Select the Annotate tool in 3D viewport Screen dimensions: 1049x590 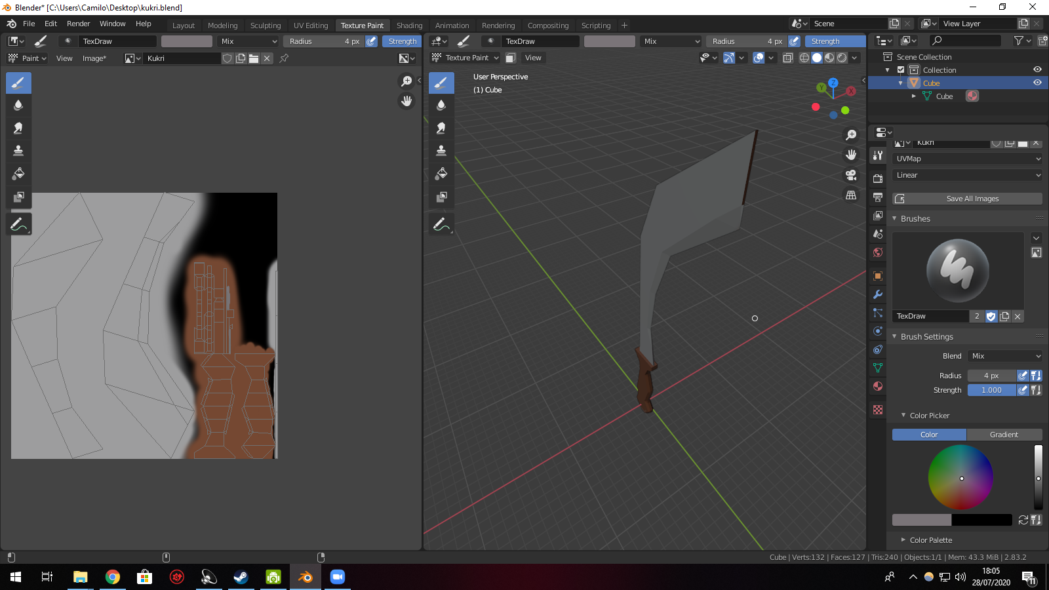(x=441, y=224)
